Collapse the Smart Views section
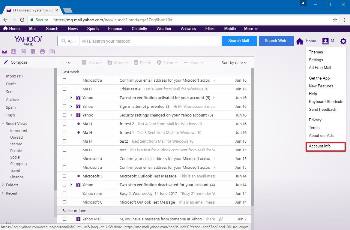This screenshot has height=230, width=350. (3, 123)
